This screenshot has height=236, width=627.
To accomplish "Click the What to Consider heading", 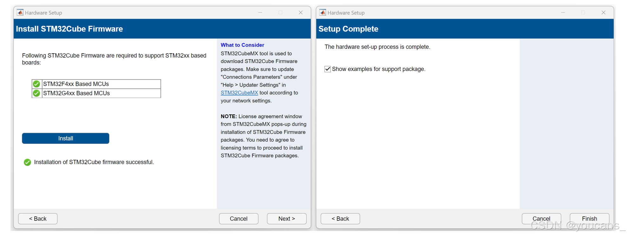I will tap(242, 45).
